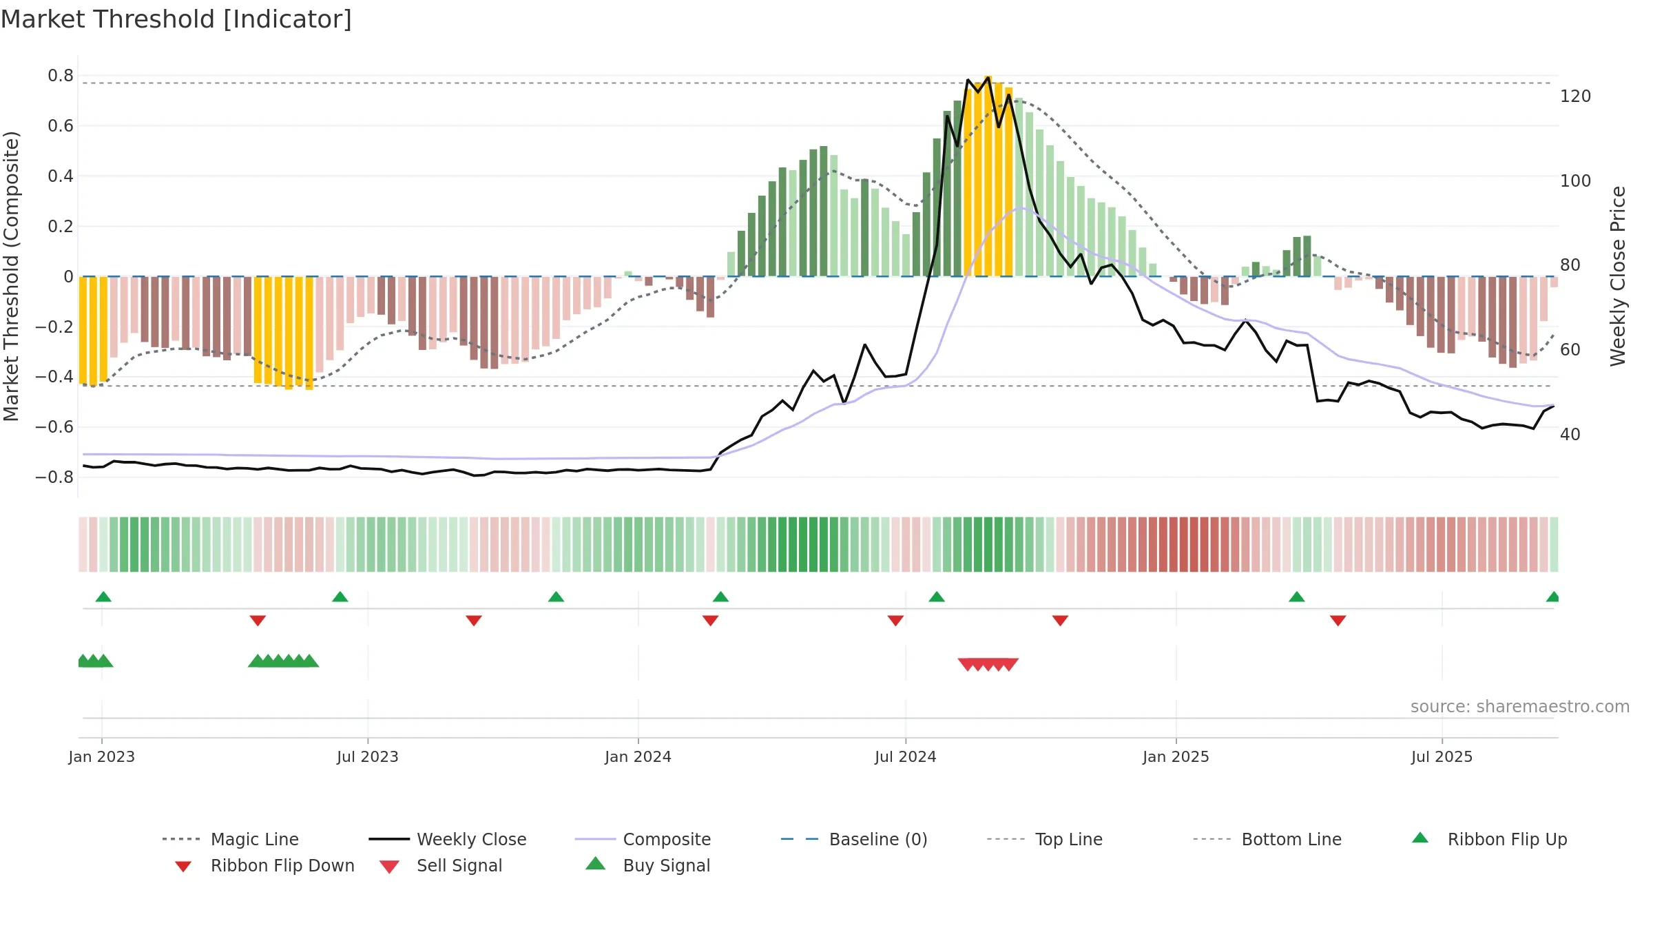
Task: Toggle the Composite legend entry
Action: tap(643, 839)
